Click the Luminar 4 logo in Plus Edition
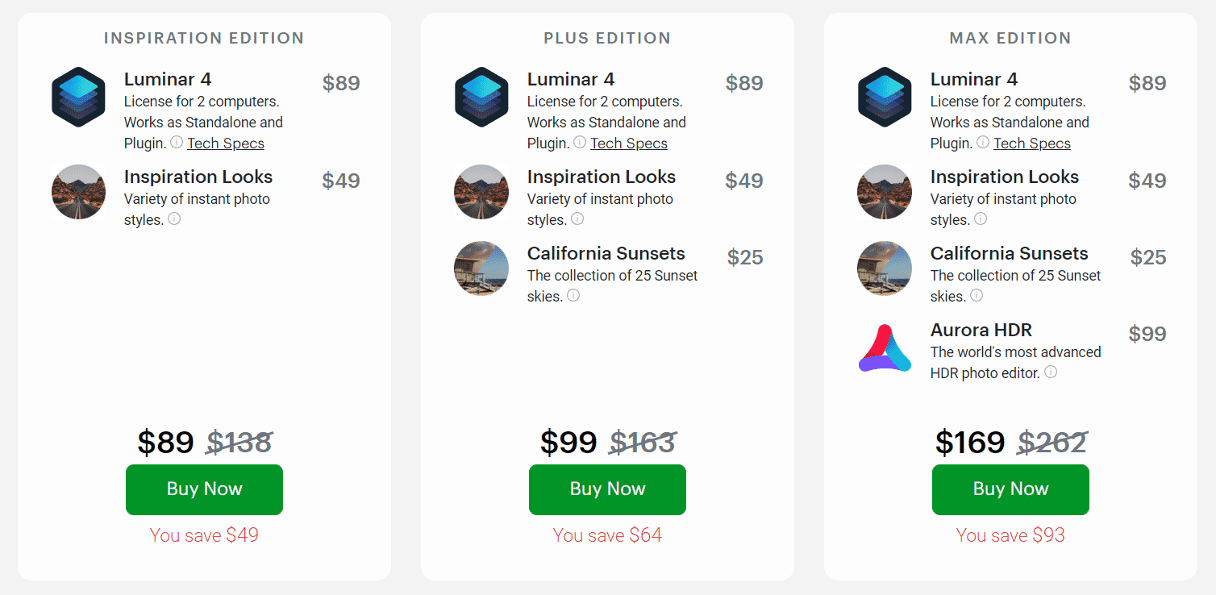 click(x=481, y=98)
